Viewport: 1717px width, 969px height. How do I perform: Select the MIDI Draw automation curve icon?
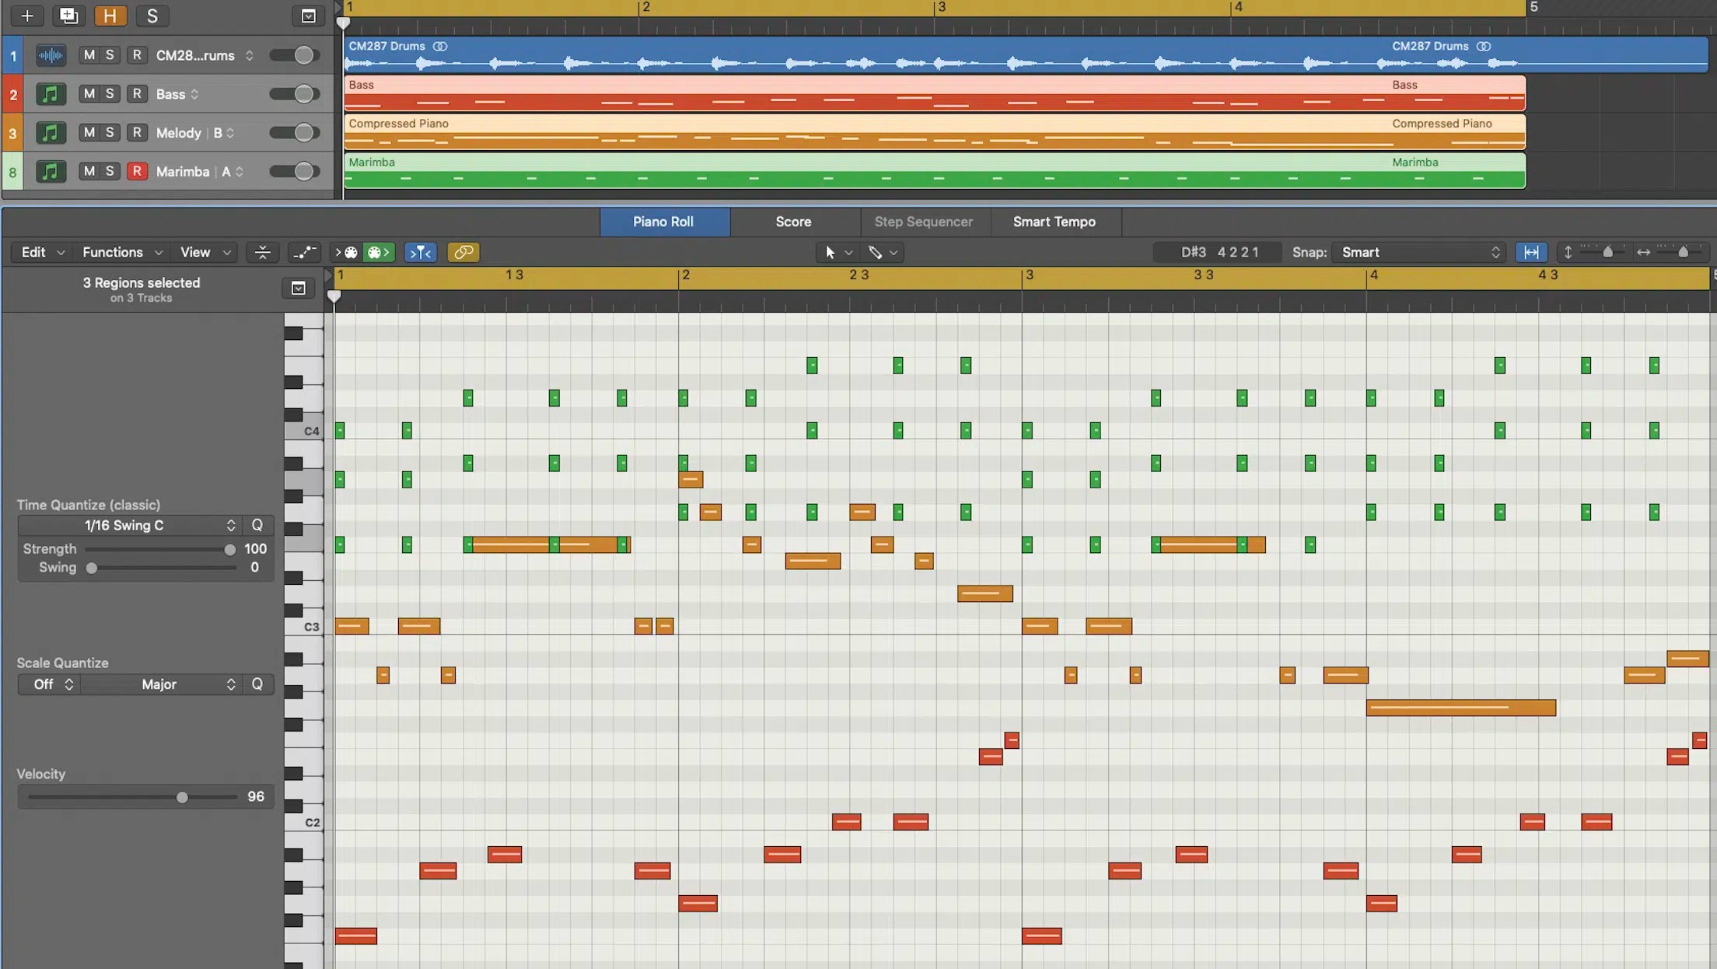coord(303,252)
